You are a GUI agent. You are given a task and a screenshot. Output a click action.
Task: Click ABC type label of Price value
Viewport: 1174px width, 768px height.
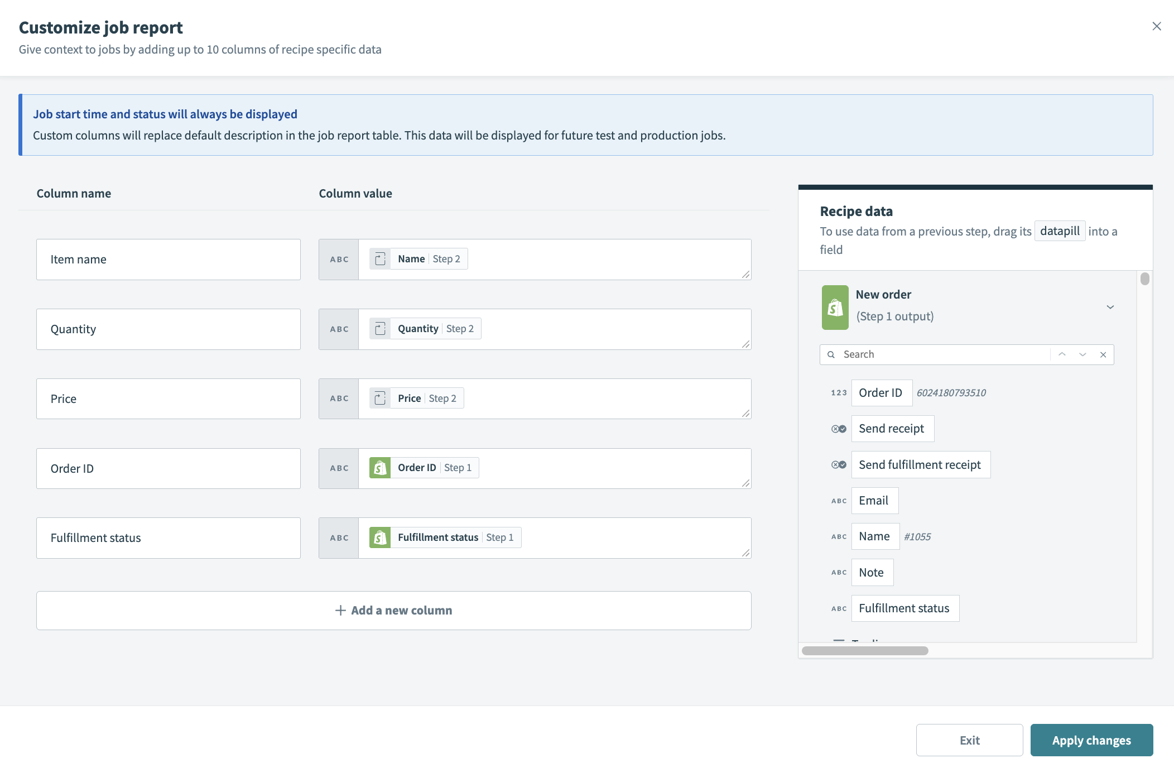pyautogui.click(x=339, y=399)
